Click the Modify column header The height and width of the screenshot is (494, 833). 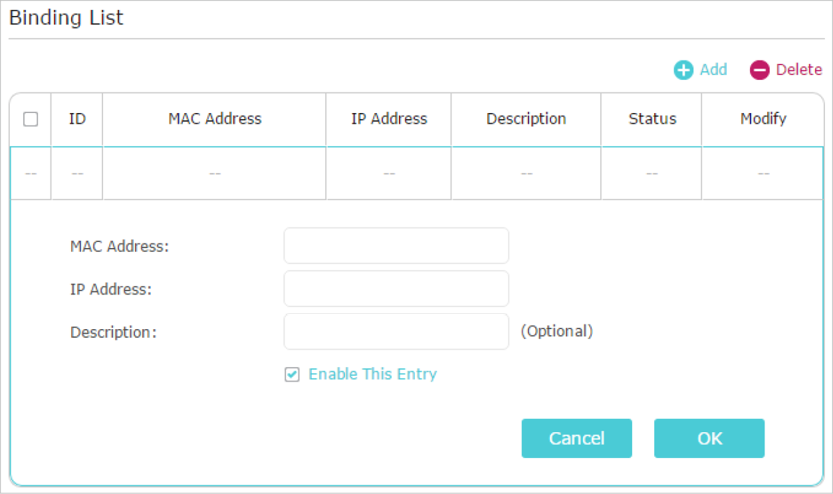(763, 119)
